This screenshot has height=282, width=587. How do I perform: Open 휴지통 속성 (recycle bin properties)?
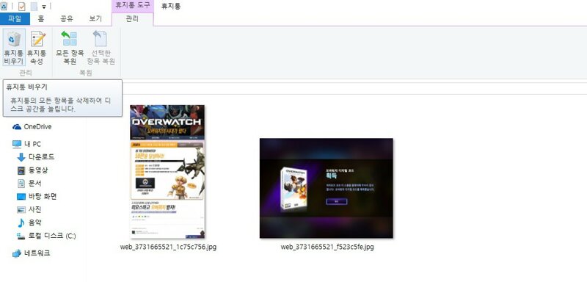[37, 48]
